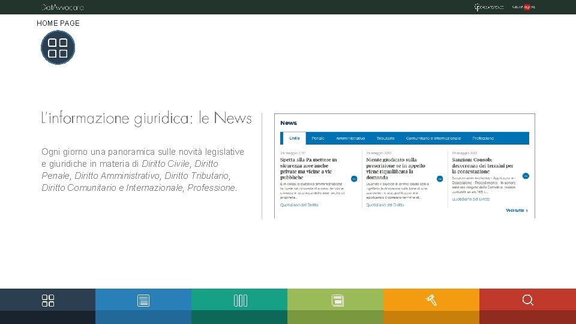Click the Cassa Forense logo in header
The height and width of the screenshot is (324, 576).
pos(488,7)
